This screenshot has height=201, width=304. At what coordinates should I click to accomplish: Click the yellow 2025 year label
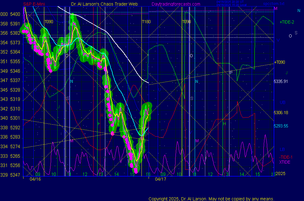[280, 173]
